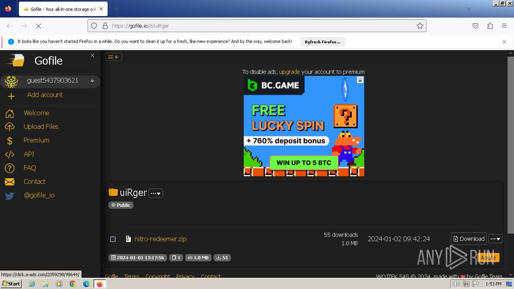
Task: Open the Firefox extensions puzzle icon
Action: (490, 26)
